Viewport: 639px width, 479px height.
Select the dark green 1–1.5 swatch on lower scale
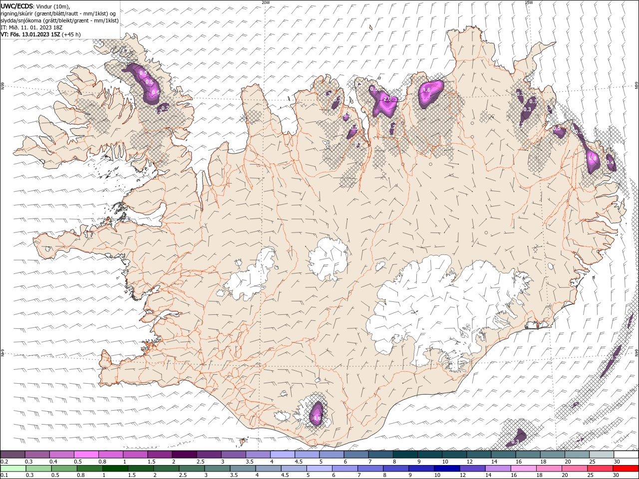(115, 469)
